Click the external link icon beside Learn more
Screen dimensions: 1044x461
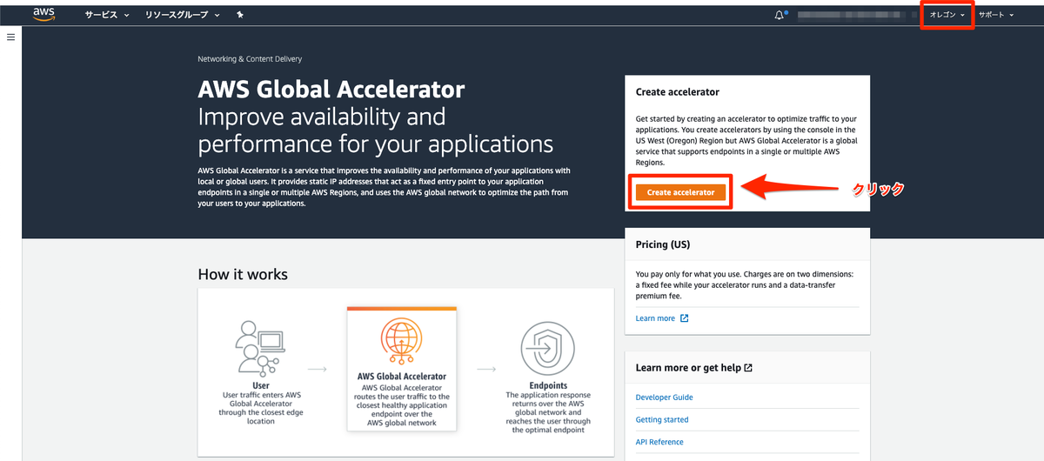684,318
